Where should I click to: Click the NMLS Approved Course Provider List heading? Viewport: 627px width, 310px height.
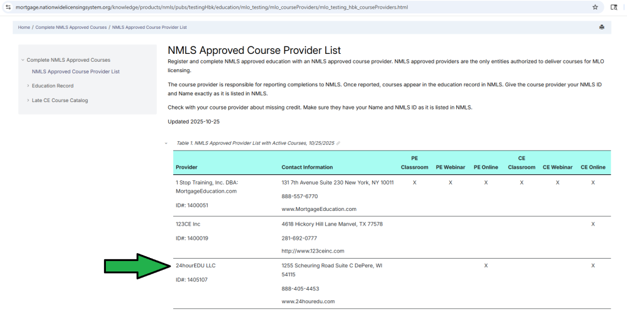point(254,50)
